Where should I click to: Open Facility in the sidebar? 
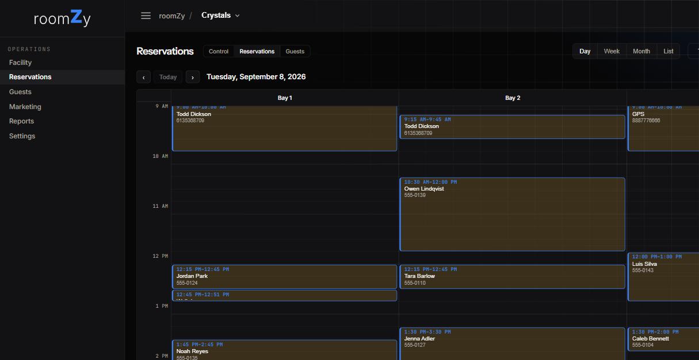62,63
